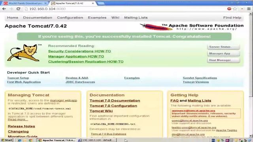Viewport: 253px width, 142px height.
Task: Click taglibs-user@tomcat.apache.org link
Action: [194, 127]
